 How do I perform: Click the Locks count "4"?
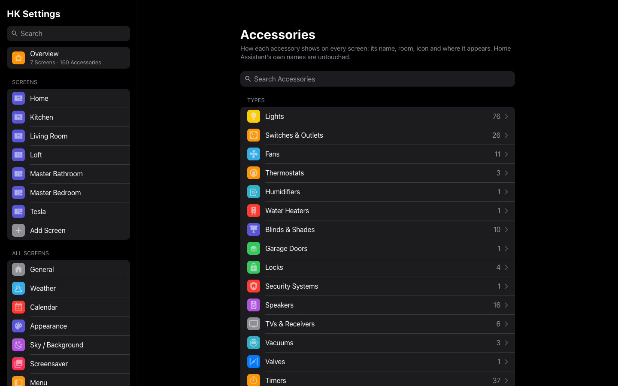tap(498, 267)
